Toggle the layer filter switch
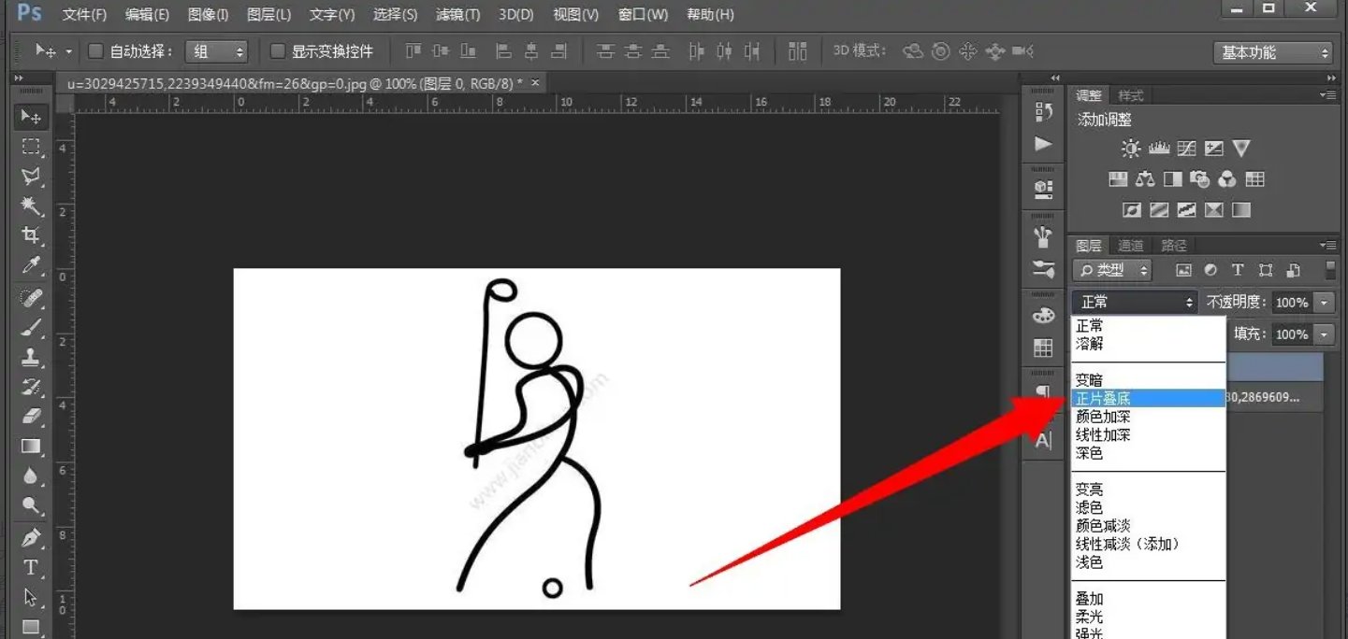This screenshot has width=1348, height=639. [x=1330, y=270]
